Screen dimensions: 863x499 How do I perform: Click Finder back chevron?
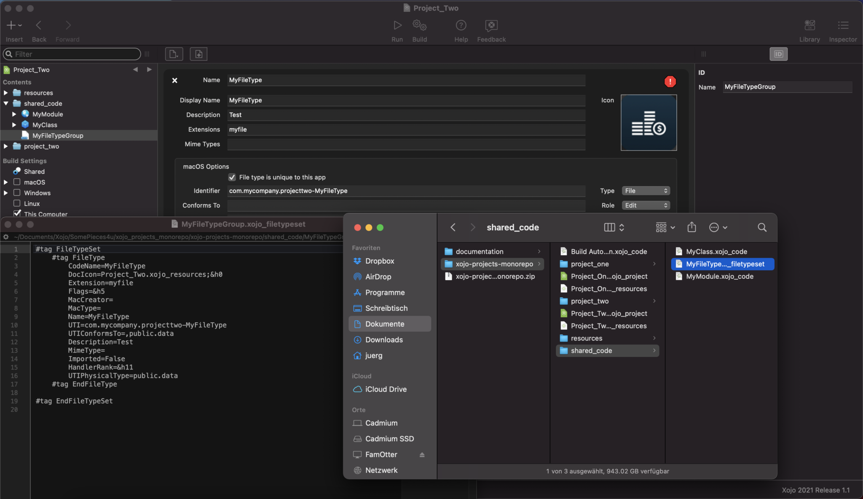click(453, 227)
